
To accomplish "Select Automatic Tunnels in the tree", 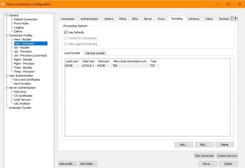I will [x=20, y=108].
